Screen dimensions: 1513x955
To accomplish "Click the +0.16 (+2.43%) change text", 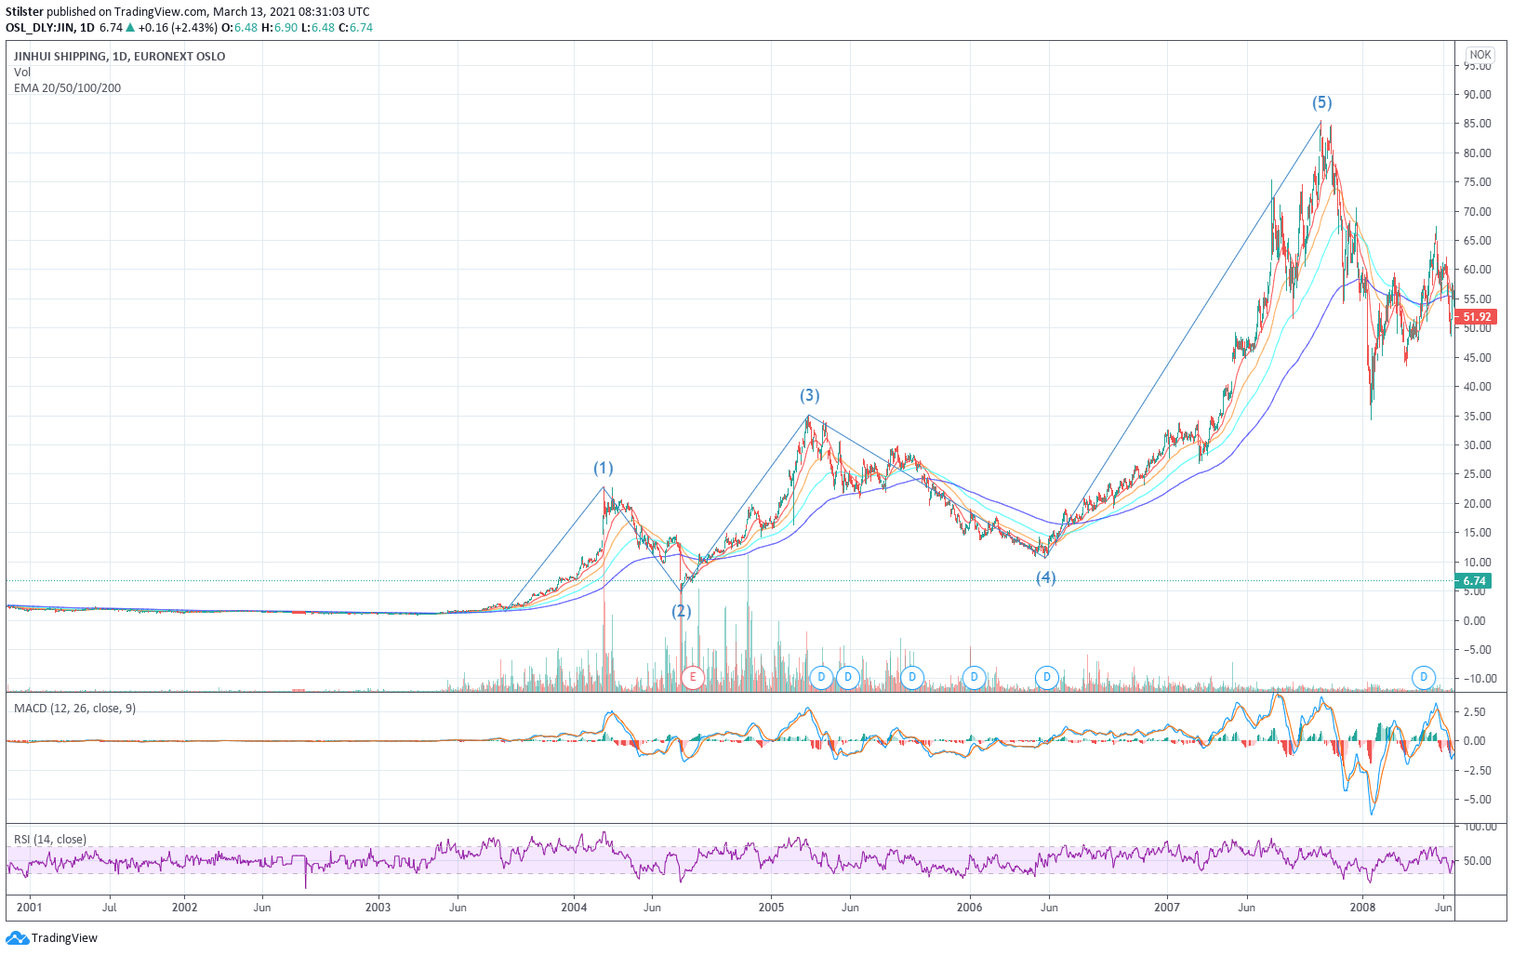I will [179, 27].
